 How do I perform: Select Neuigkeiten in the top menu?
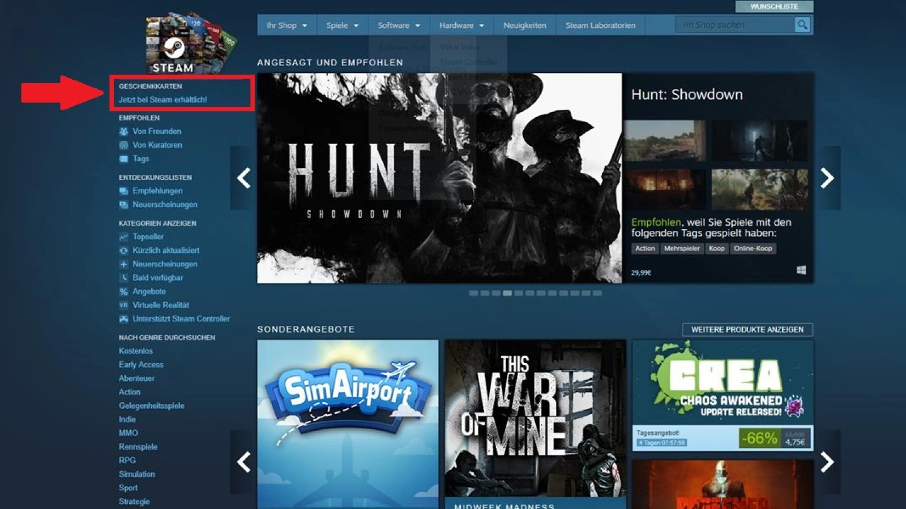524,25
